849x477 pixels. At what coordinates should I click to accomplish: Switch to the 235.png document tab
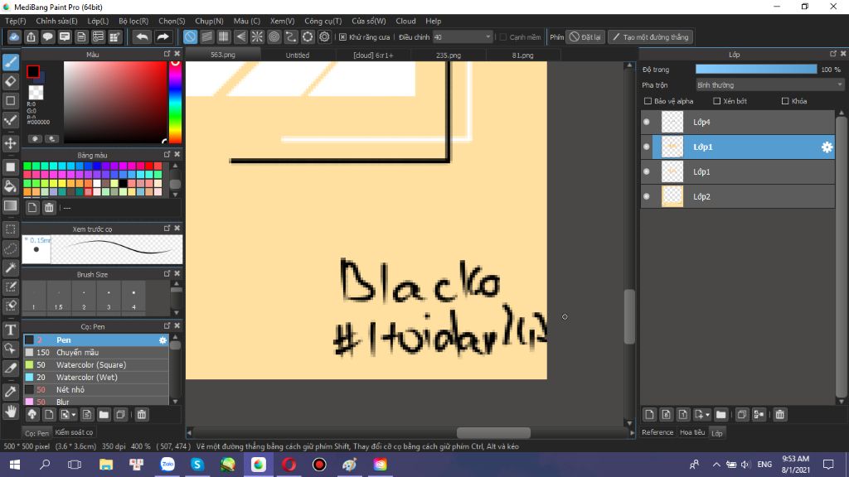[x=449, y=55]
